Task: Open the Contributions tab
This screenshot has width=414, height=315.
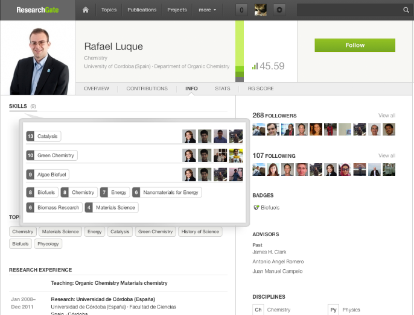Action: pyautogui.click(x=147, y=89)
